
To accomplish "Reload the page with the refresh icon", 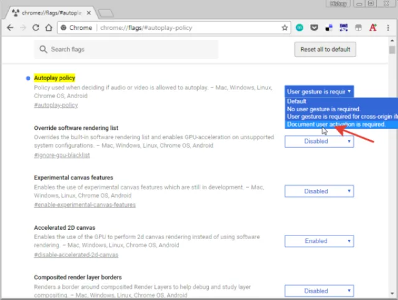I will coord(36,28).
